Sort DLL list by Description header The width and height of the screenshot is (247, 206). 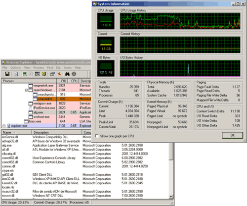point(57,132)
